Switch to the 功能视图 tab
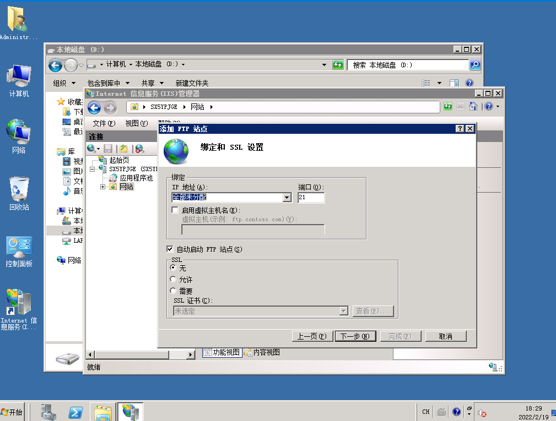Screen dimensions: 556x421 pyautogui.click(x=222, y=352)
